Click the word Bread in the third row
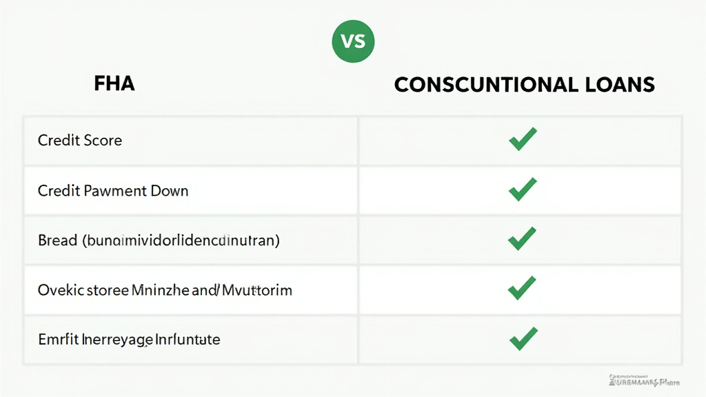 pyautogui.click(x=57, y=241)
